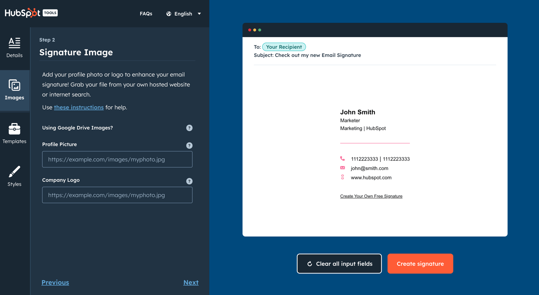This screenshot has width=539, height=295.
Task: Open the Details step in sidebar
Action: tap(14, 48)
